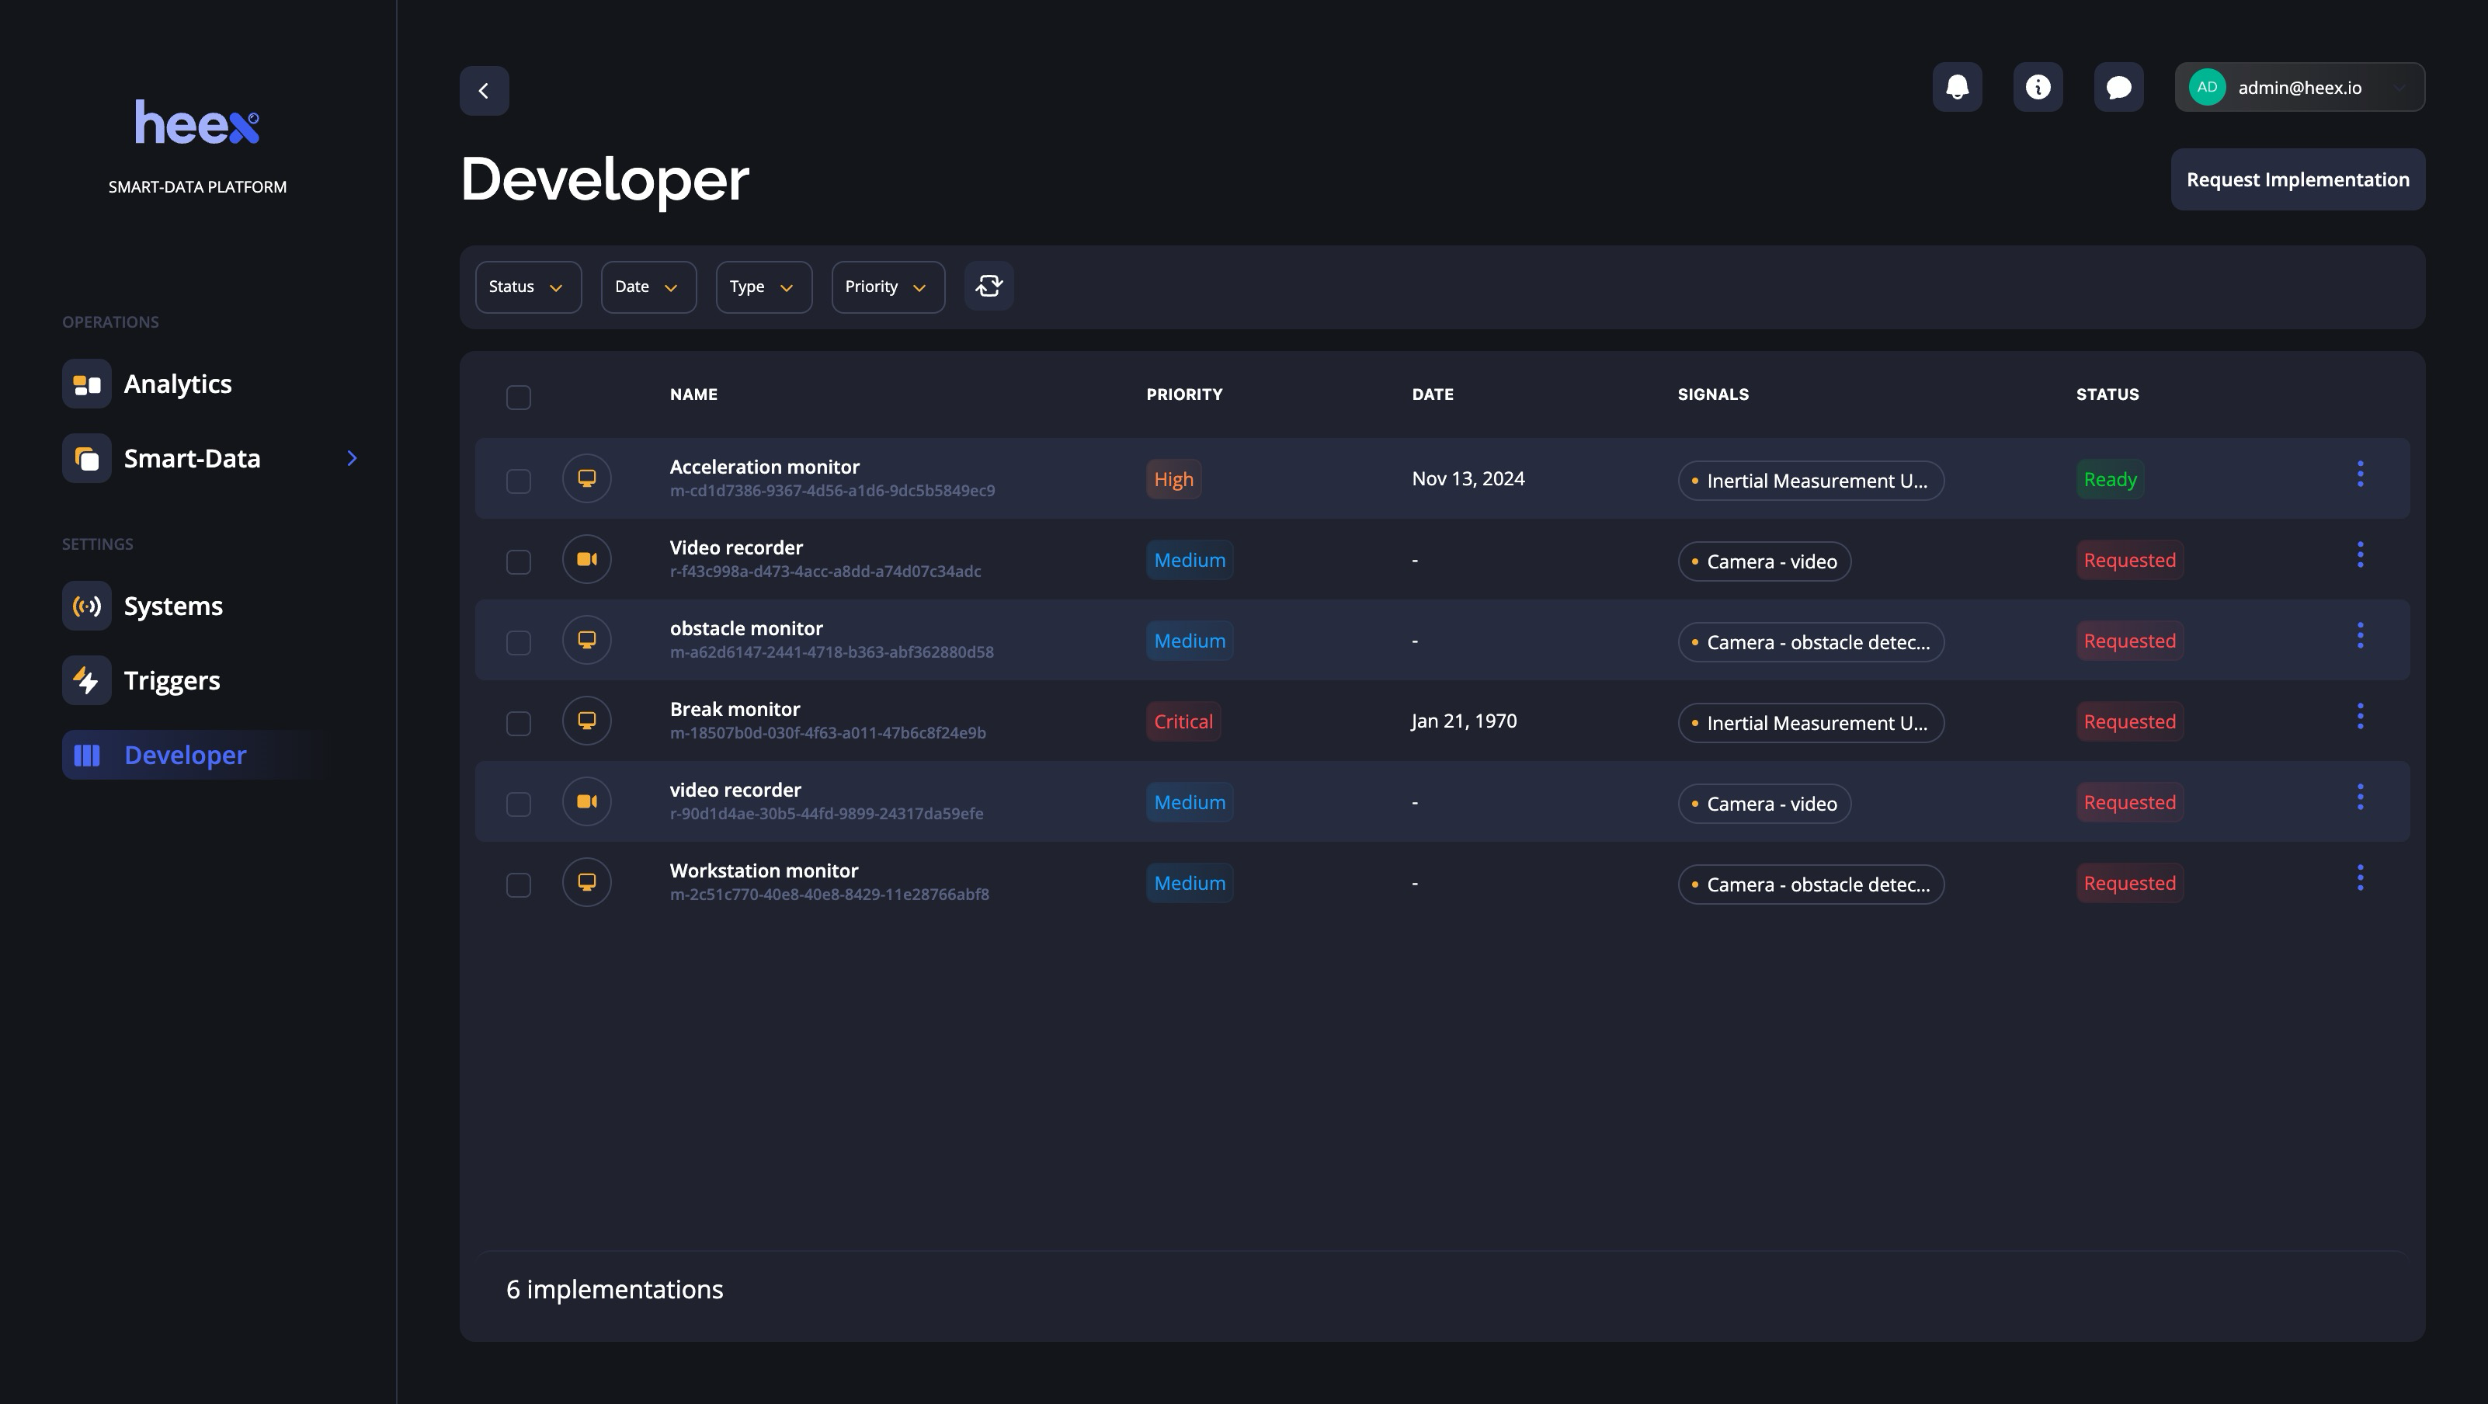Click the AD user avatar
This screenshot has width=2488, height=1404.
[2207, 88]
